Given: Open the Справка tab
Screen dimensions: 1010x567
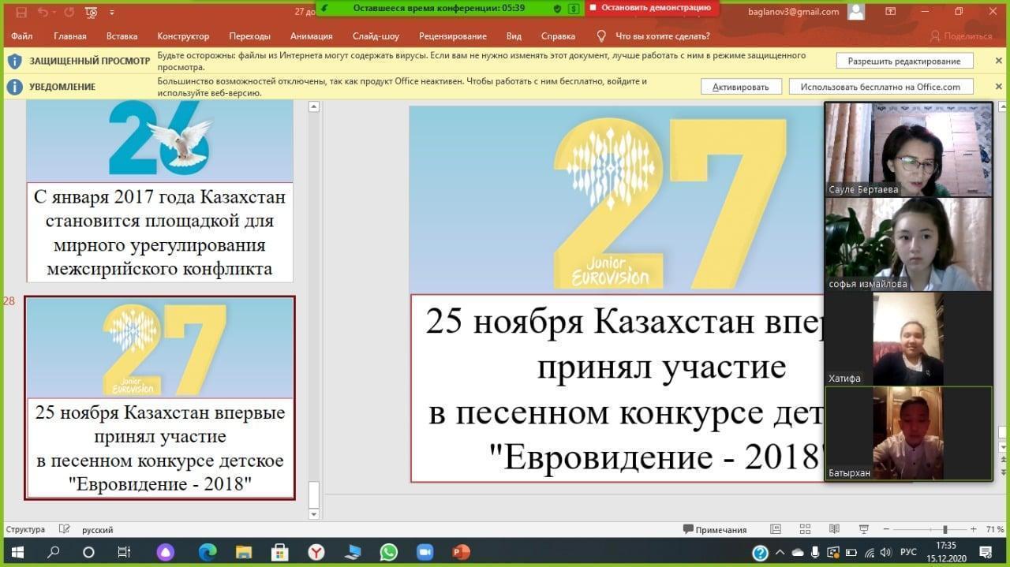Looking at the screenshot, I should coord(558,36).
